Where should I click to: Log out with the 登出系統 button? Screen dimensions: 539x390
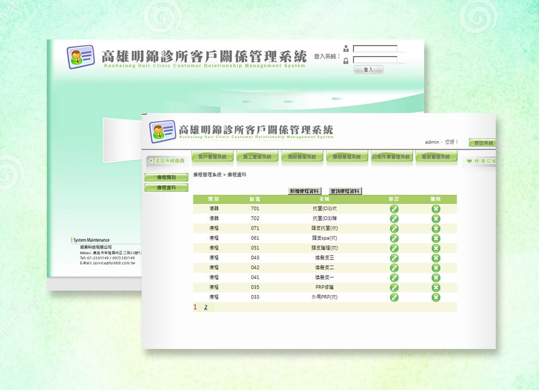pyautogui.click(x=482, y=143)
